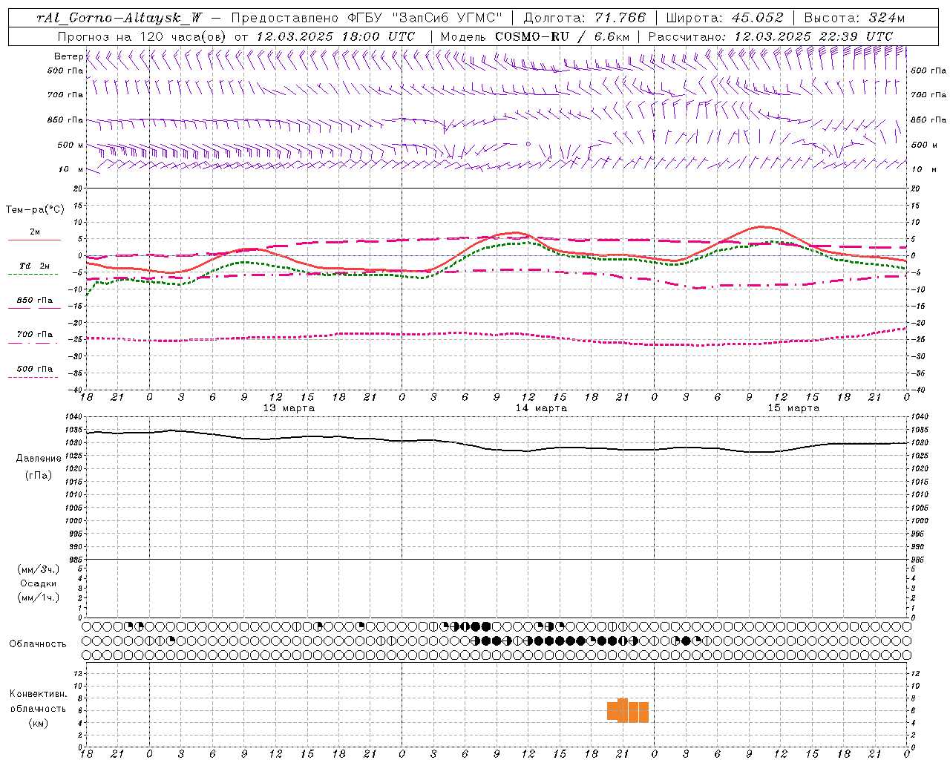Click the 14 марта date label
The height and width of the screenshot is (760, 950).
542,408
